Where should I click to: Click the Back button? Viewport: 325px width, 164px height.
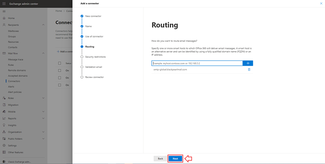(160, 159)
